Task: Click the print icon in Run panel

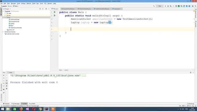Action: click(x=7, y=86)
